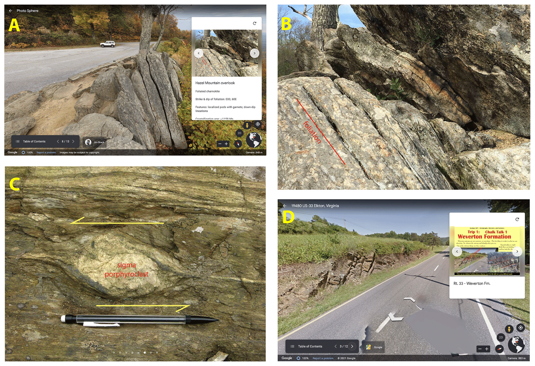Image resolution: width=535 pixels, height=366 pixels.
Task: Click the compass in panel A
Action: (238, 144)
